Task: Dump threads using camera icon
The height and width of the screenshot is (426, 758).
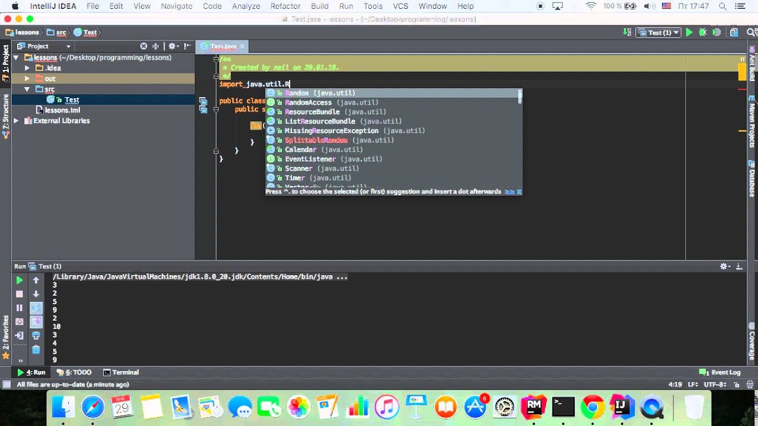Action: (x=20, y=322)
